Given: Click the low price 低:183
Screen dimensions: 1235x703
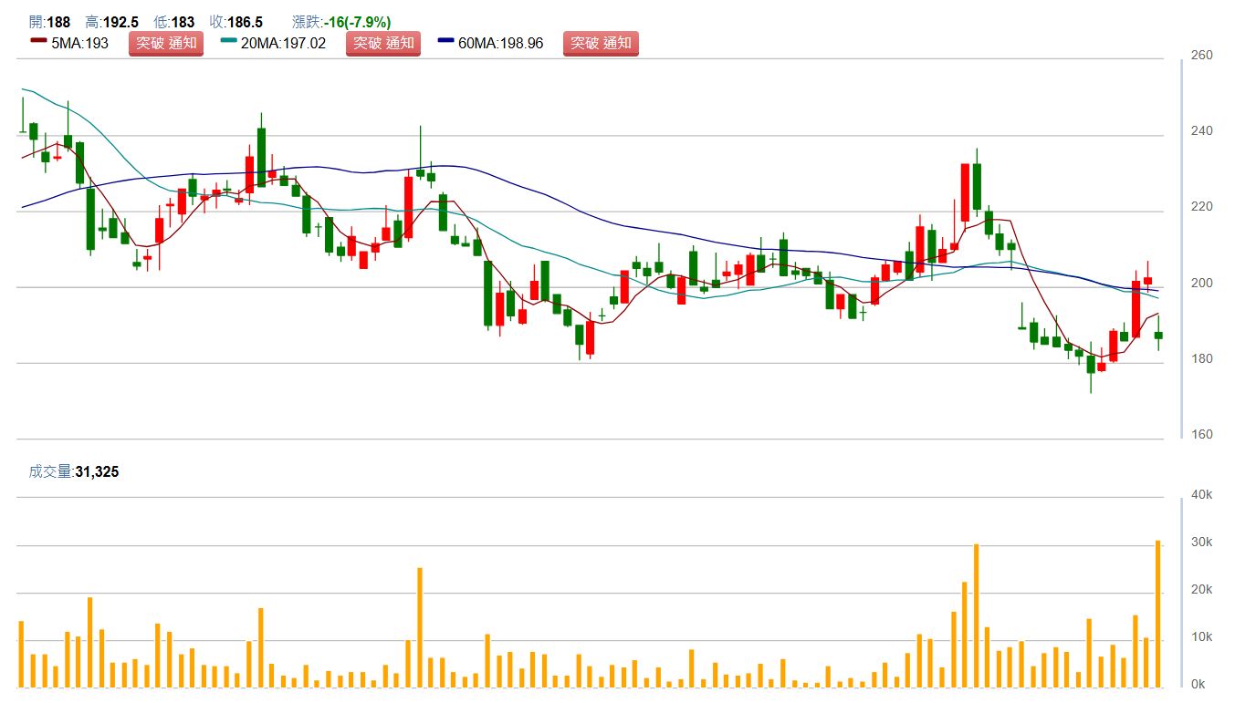Looking at the screenshot, I should pos(174,22).
